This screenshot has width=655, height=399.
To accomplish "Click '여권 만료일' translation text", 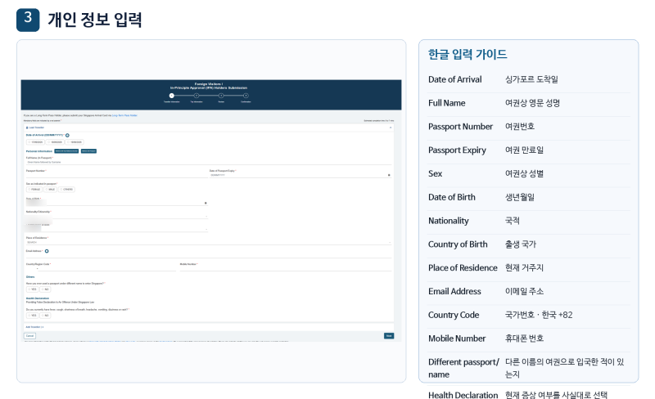I will [524, 150].
